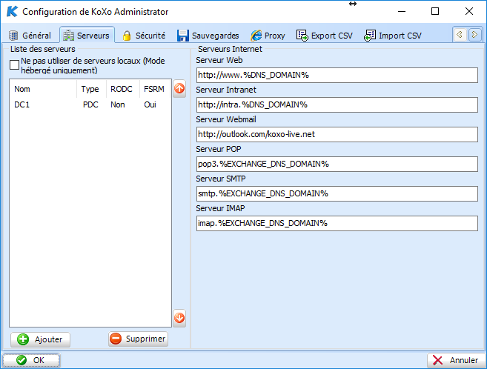Click PDC type cell of DC1
The height and width of the screenshot is (369, 487).
(90, 104)
